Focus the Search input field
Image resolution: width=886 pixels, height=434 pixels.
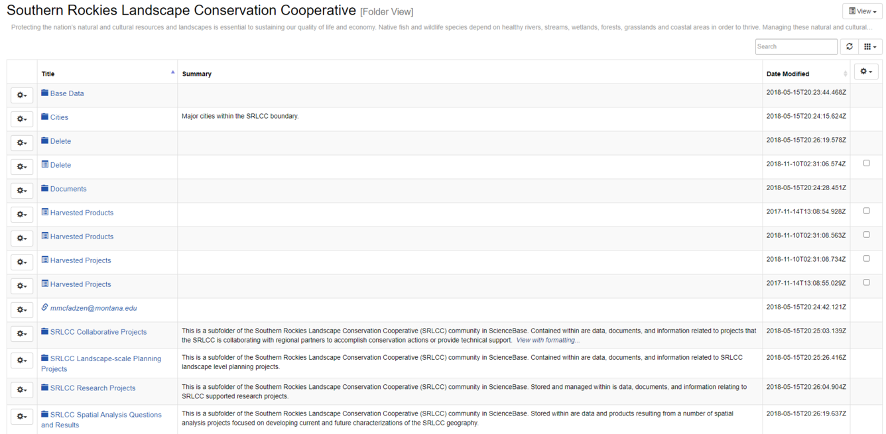(796, 46)
